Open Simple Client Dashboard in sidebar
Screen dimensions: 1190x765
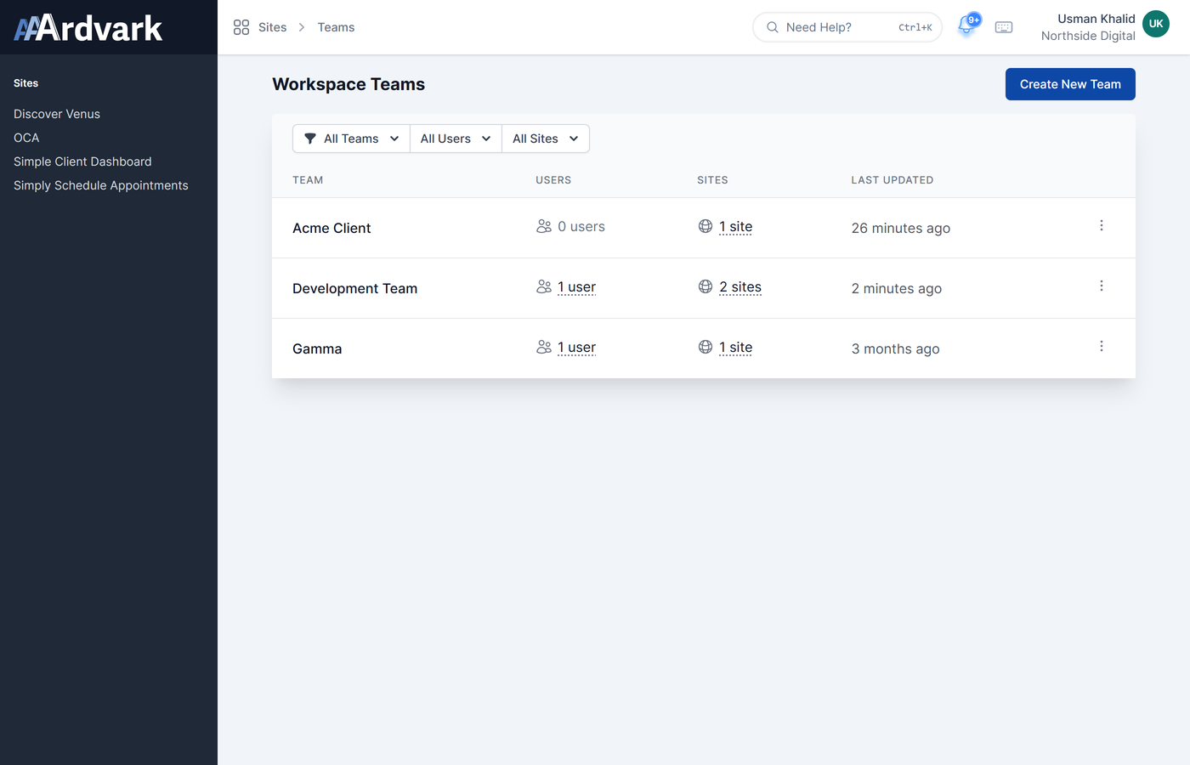[82, 161]
